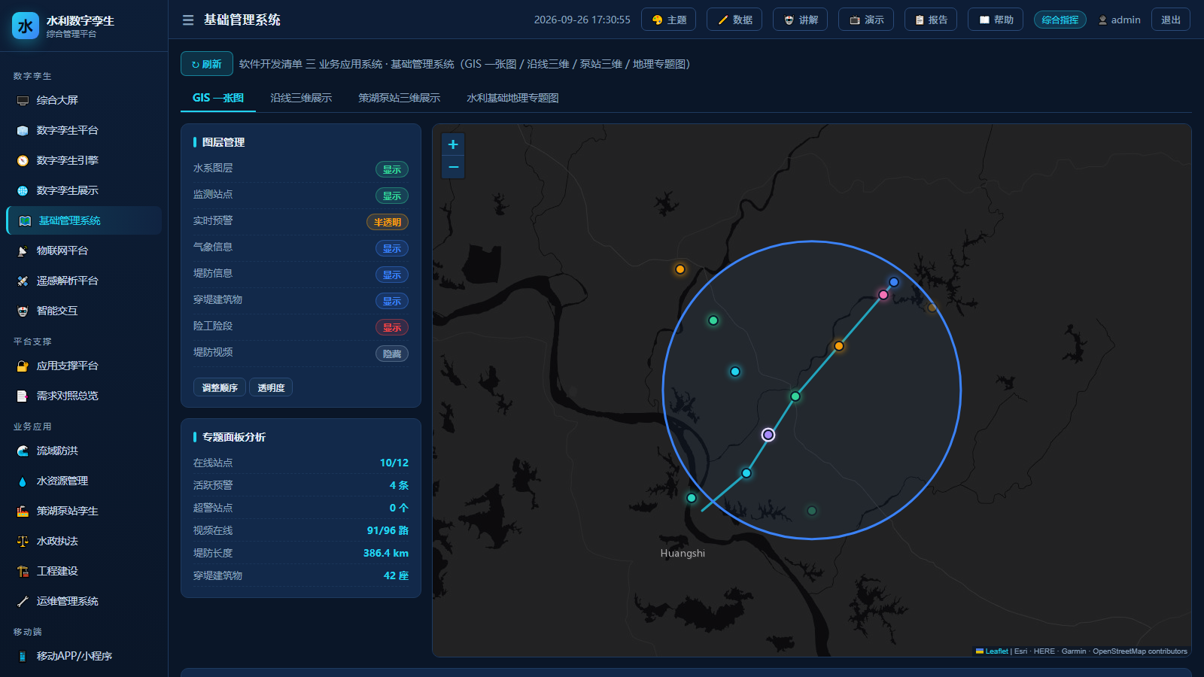Click the pink marker near the route's top
Screen dimensions: 1204x677
tap(883, 295)
